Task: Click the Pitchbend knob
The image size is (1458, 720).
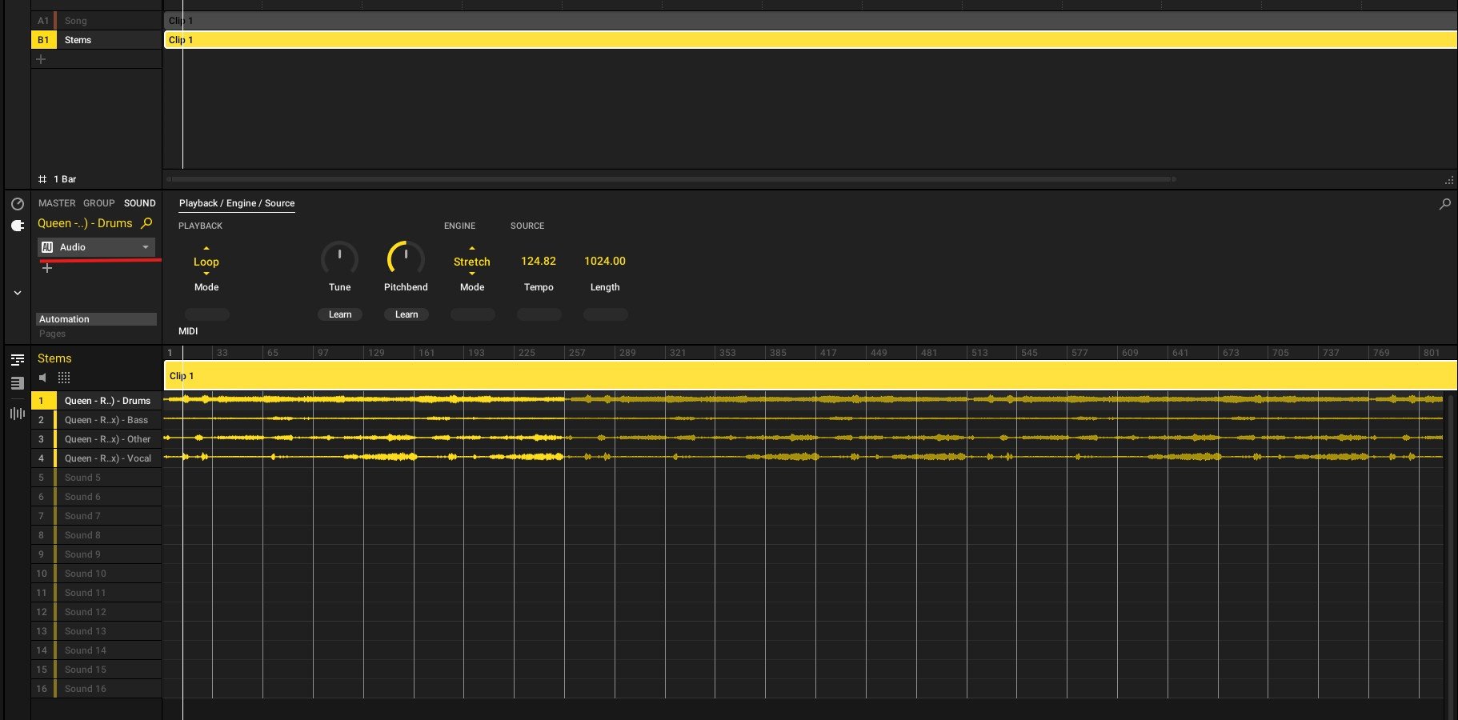Action: [407, 258]
